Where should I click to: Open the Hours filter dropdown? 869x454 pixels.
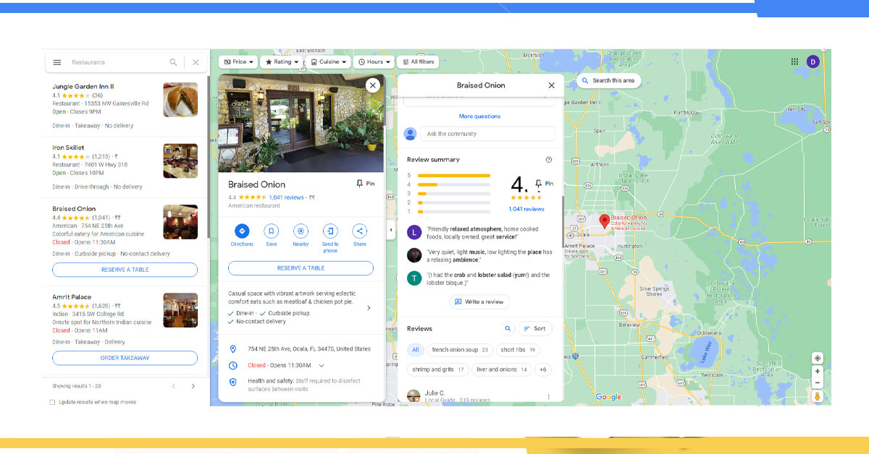click(x=374, y=62)
